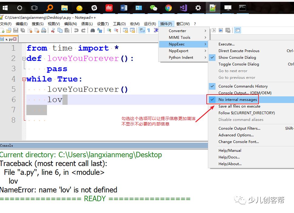The width and height of the screenshot is (294, 213).
Task: Collapse the while True fold marker
Action: click(24, 79)
